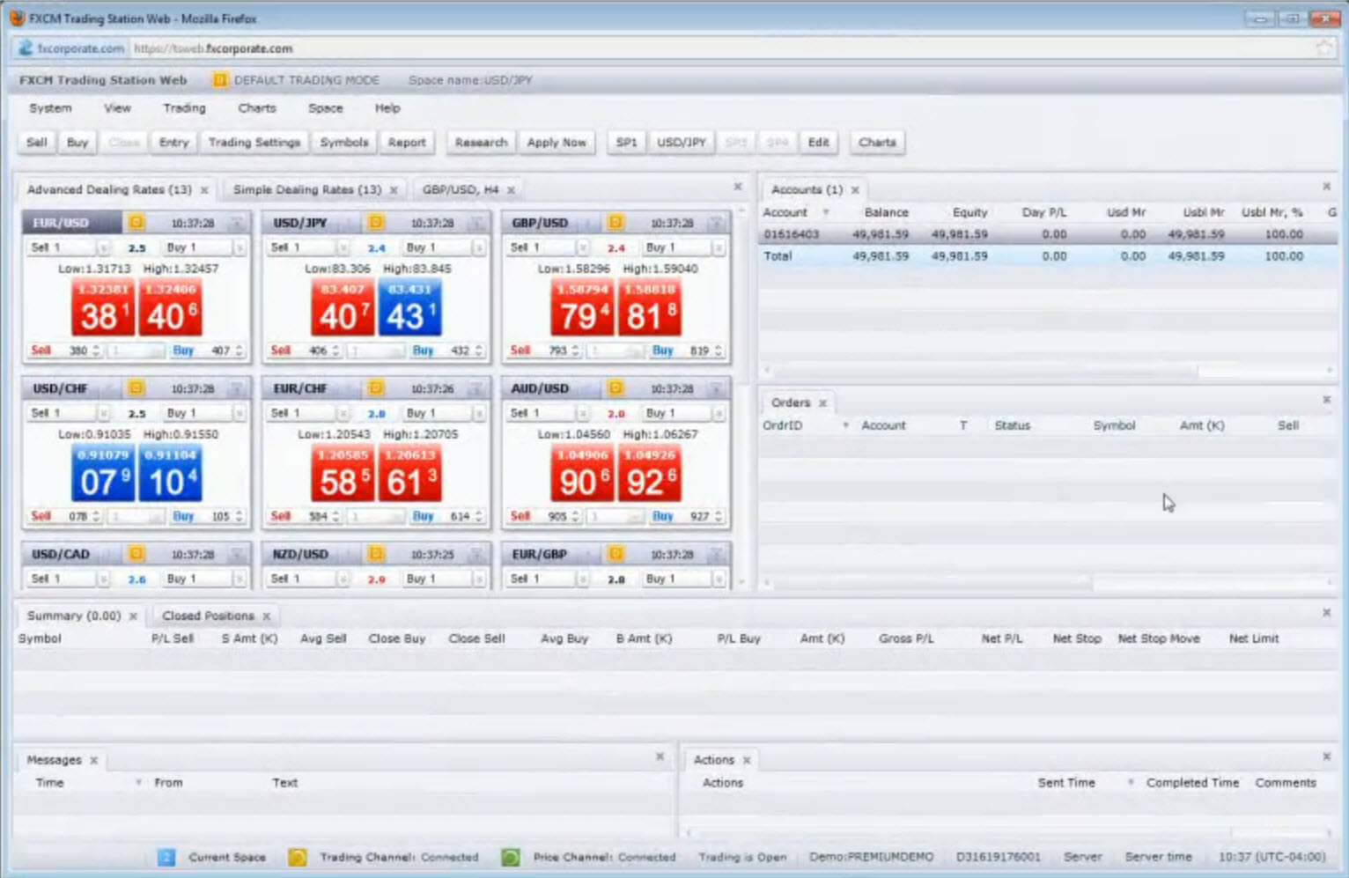The width and height of the screenshot is (1349, 878).
Task: Click the yellow icon on EUR/GBP tile
Action: coord(616,553)
